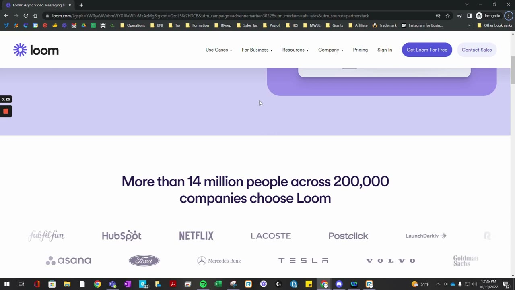
Task: Reload the page in Chrome
Action: (x=26, y=16)
